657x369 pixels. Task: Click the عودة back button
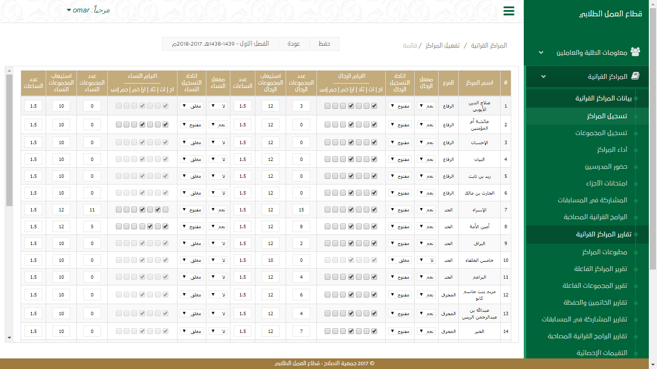coord(294,44)
